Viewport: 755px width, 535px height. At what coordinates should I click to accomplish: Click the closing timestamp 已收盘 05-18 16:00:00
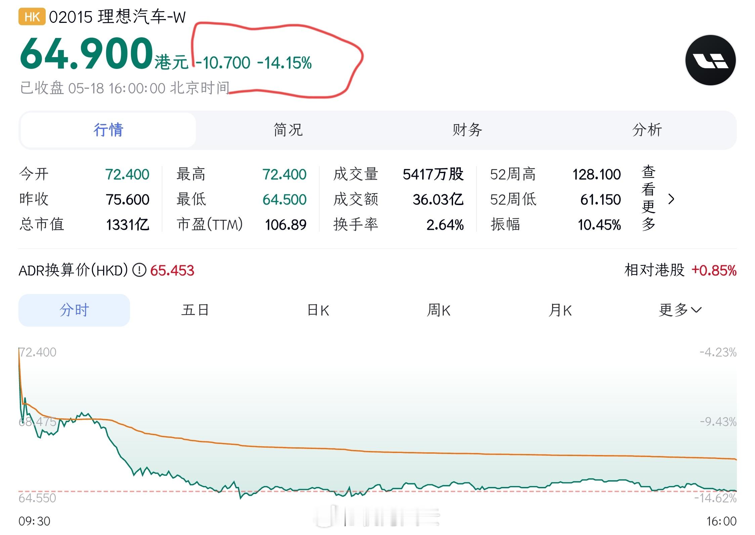tap(93, 88)
